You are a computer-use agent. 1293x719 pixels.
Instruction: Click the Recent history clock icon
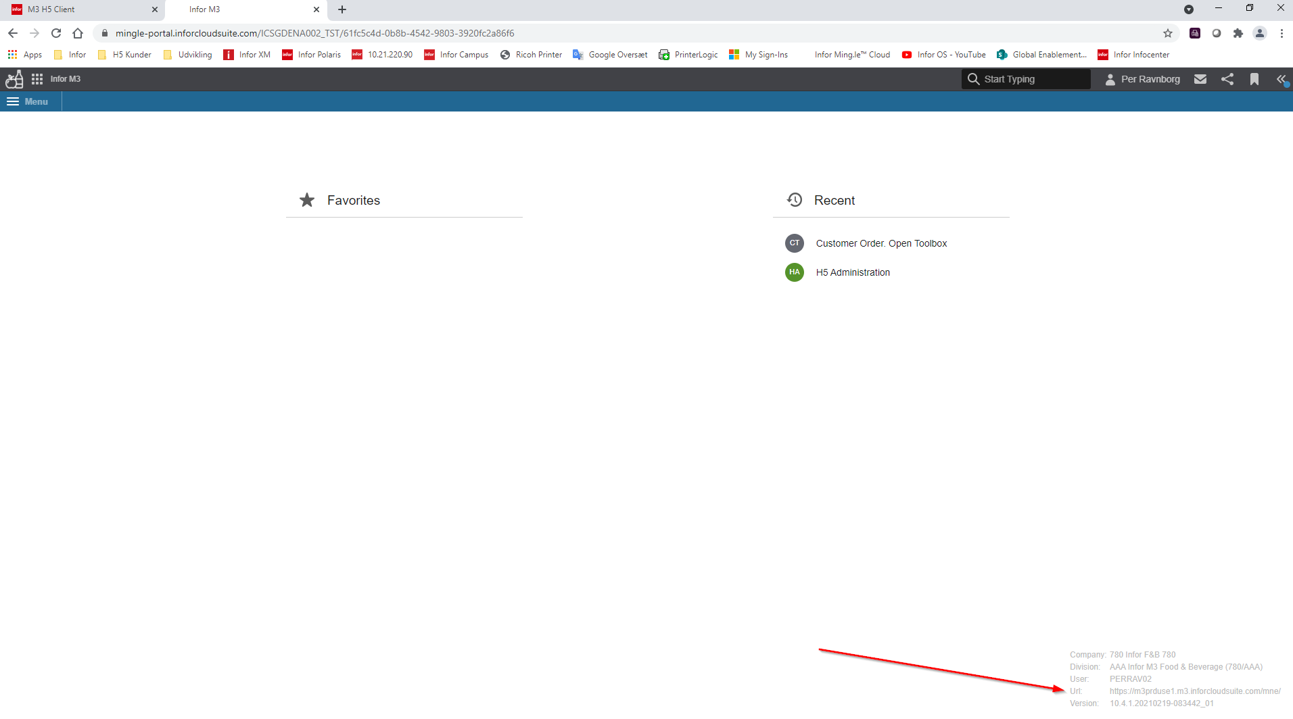pos(795,200)
